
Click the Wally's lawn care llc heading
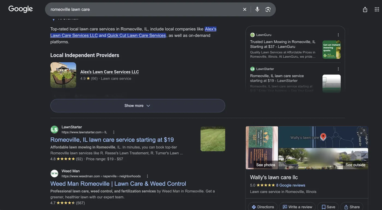coord(274,177)
